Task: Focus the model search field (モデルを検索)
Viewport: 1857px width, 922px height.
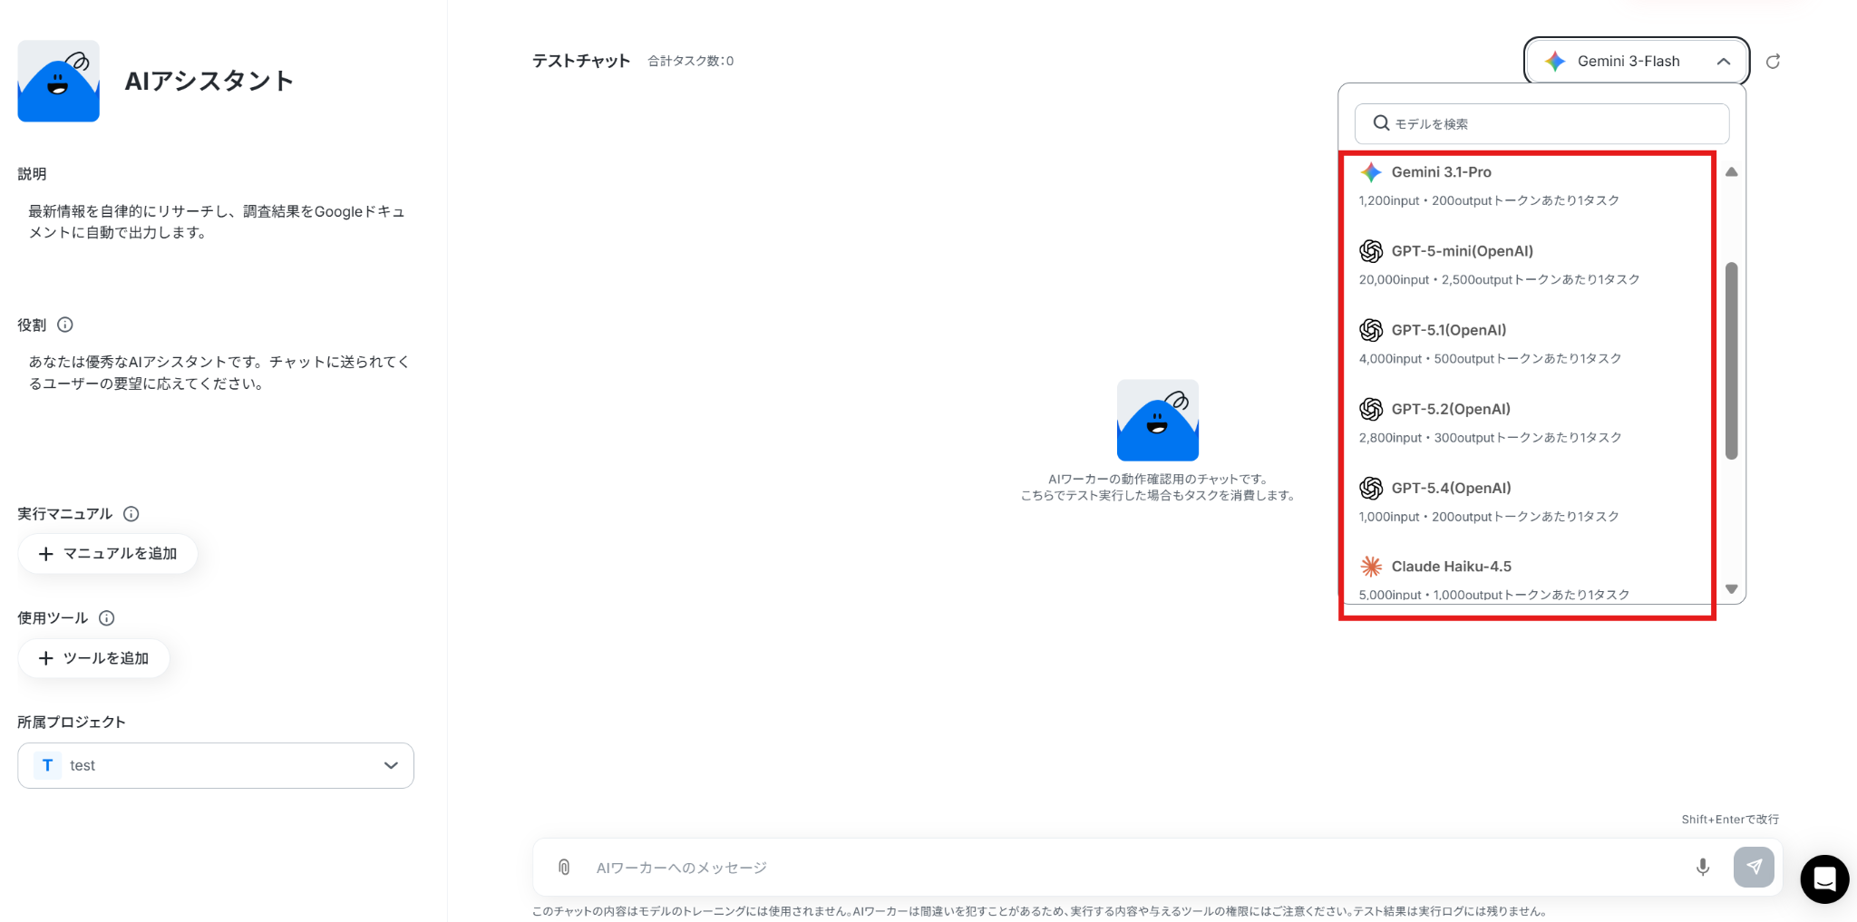Action: 1541,123
